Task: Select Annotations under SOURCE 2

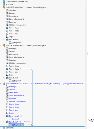Action: point(13,54)
